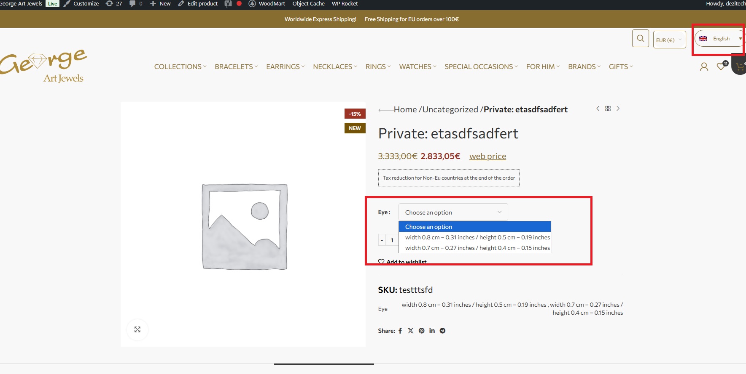
Task: Go to next product arrow
Action: [618, 109]
